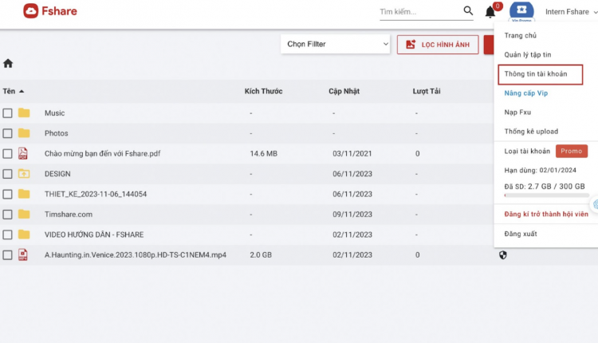Check the THIET_KE_2023-11-06 checkbox
598x343 pixels.
coord(7,194)
